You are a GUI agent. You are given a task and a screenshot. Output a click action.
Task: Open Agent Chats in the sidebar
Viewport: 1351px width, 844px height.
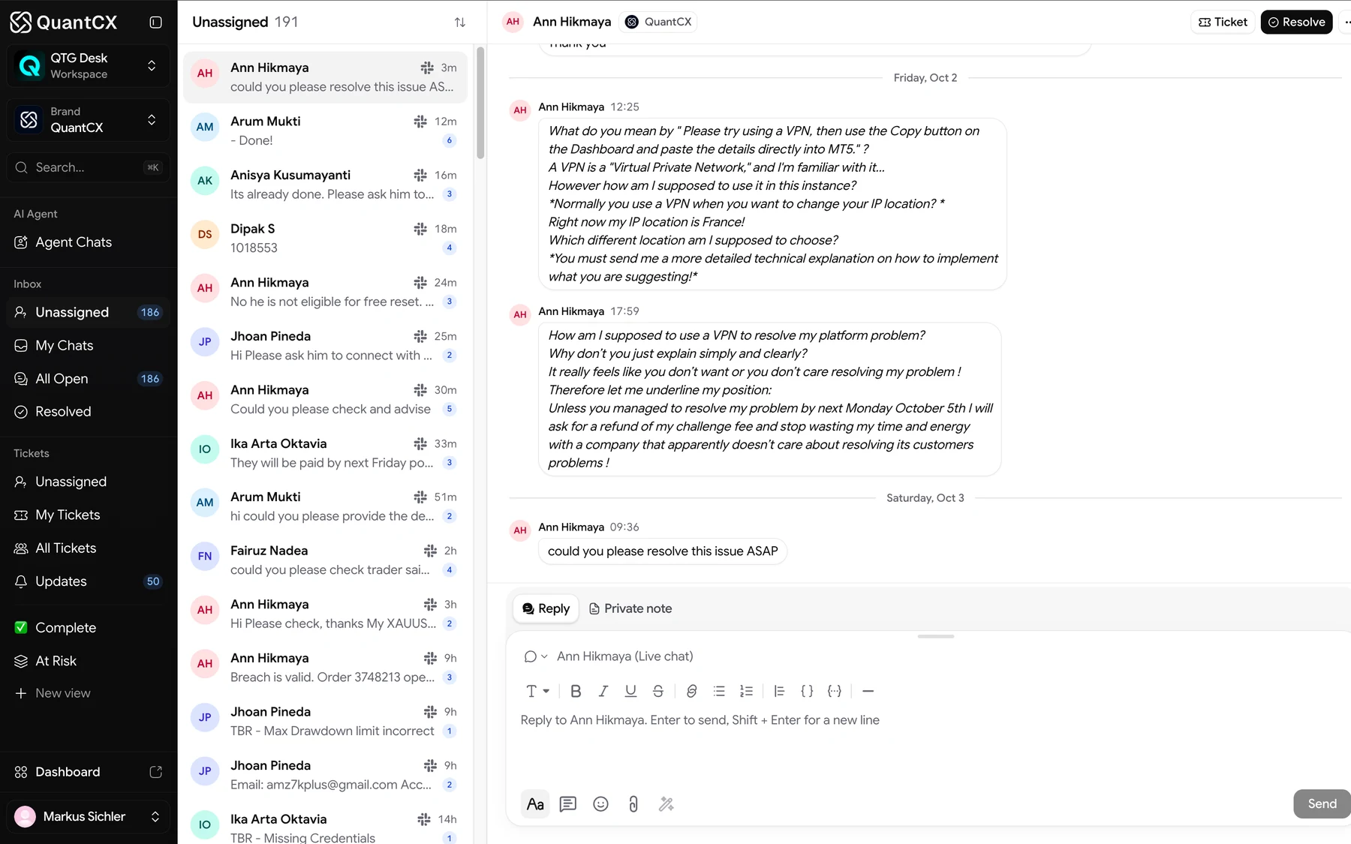[x=88, y=242]
